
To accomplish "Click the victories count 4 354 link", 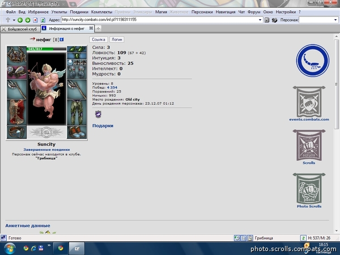I will point(112,87).
